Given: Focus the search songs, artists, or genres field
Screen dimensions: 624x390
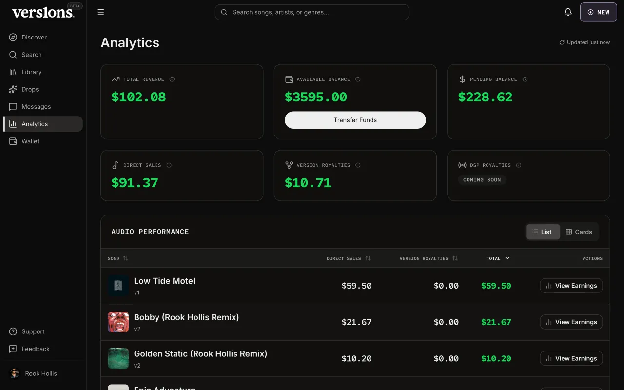Looking at the screenshot, I should click(312, 12).
